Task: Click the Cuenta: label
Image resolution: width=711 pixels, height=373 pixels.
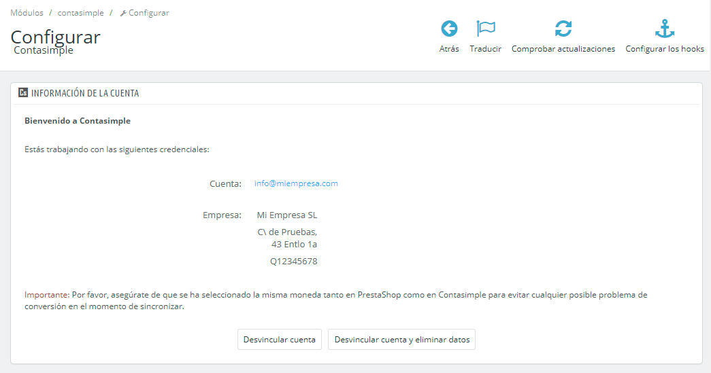Action: [225, 184]
